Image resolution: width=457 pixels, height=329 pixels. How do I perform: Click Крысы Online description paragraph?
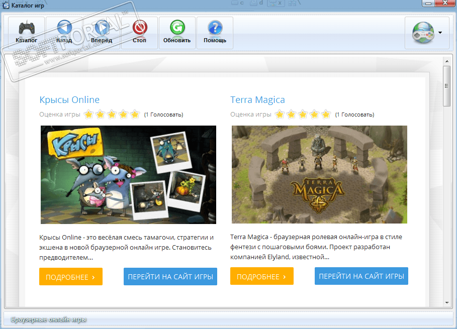pyautogui.click(x=127, y=248)
